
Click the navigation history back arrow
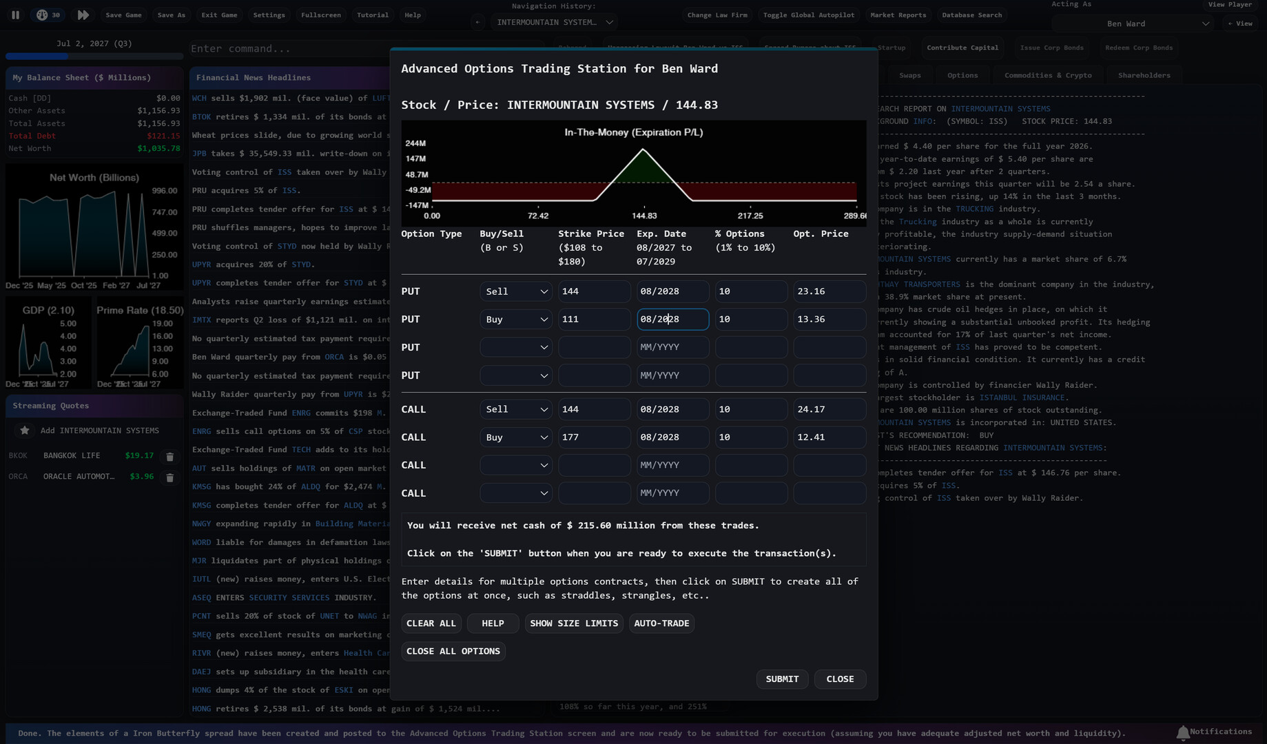click(477, 22)
